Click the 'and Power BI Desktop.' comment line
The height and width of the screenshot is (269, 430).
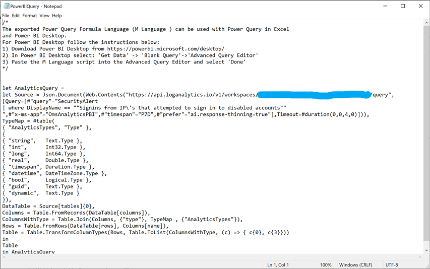click(35, 36)
